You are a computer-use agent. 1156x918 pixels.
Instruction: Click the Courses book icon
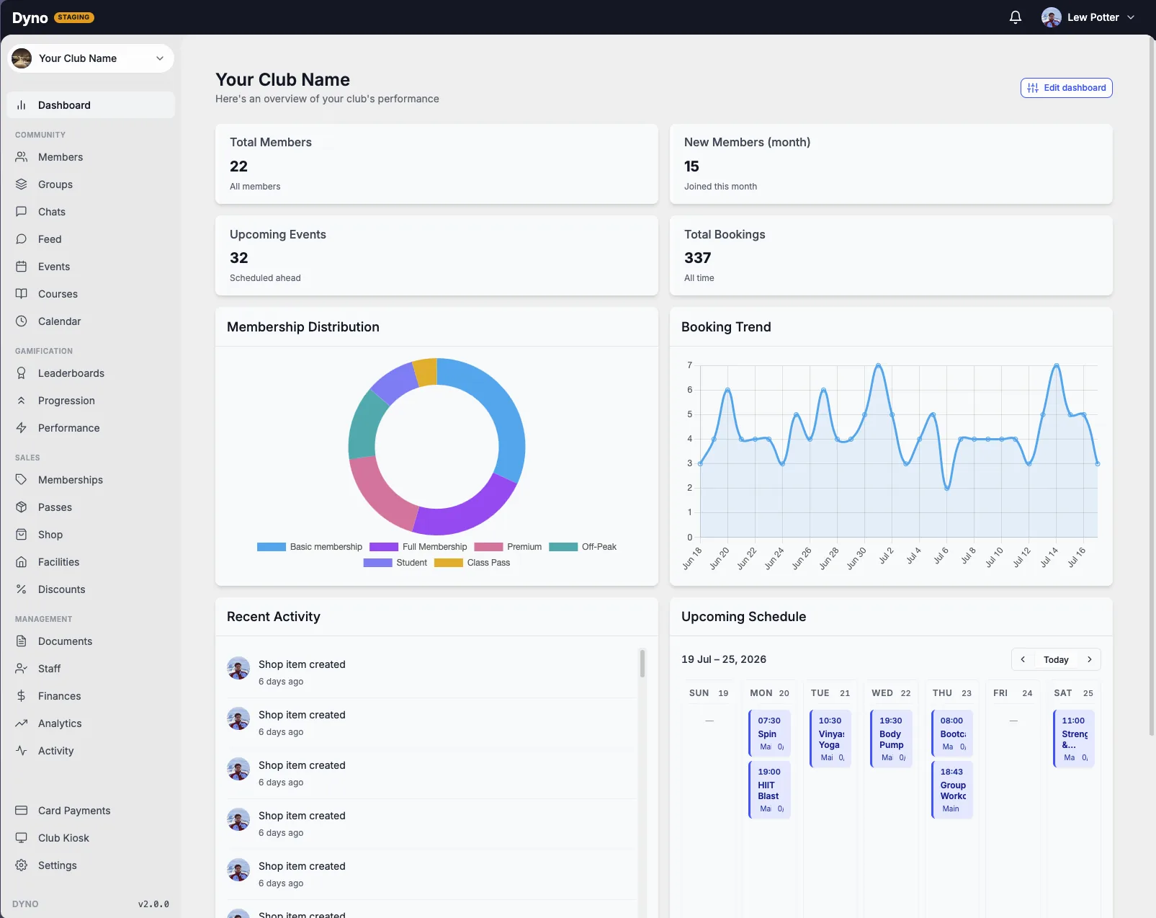point(22,294)
